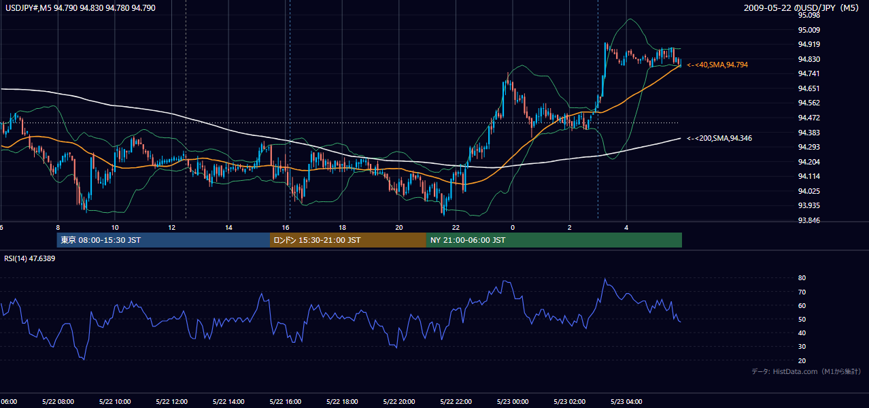Click the 2009-05-22 USD/JPY (M5) title
The height and width of the screenshot is (408, 869).
(802, 8)
